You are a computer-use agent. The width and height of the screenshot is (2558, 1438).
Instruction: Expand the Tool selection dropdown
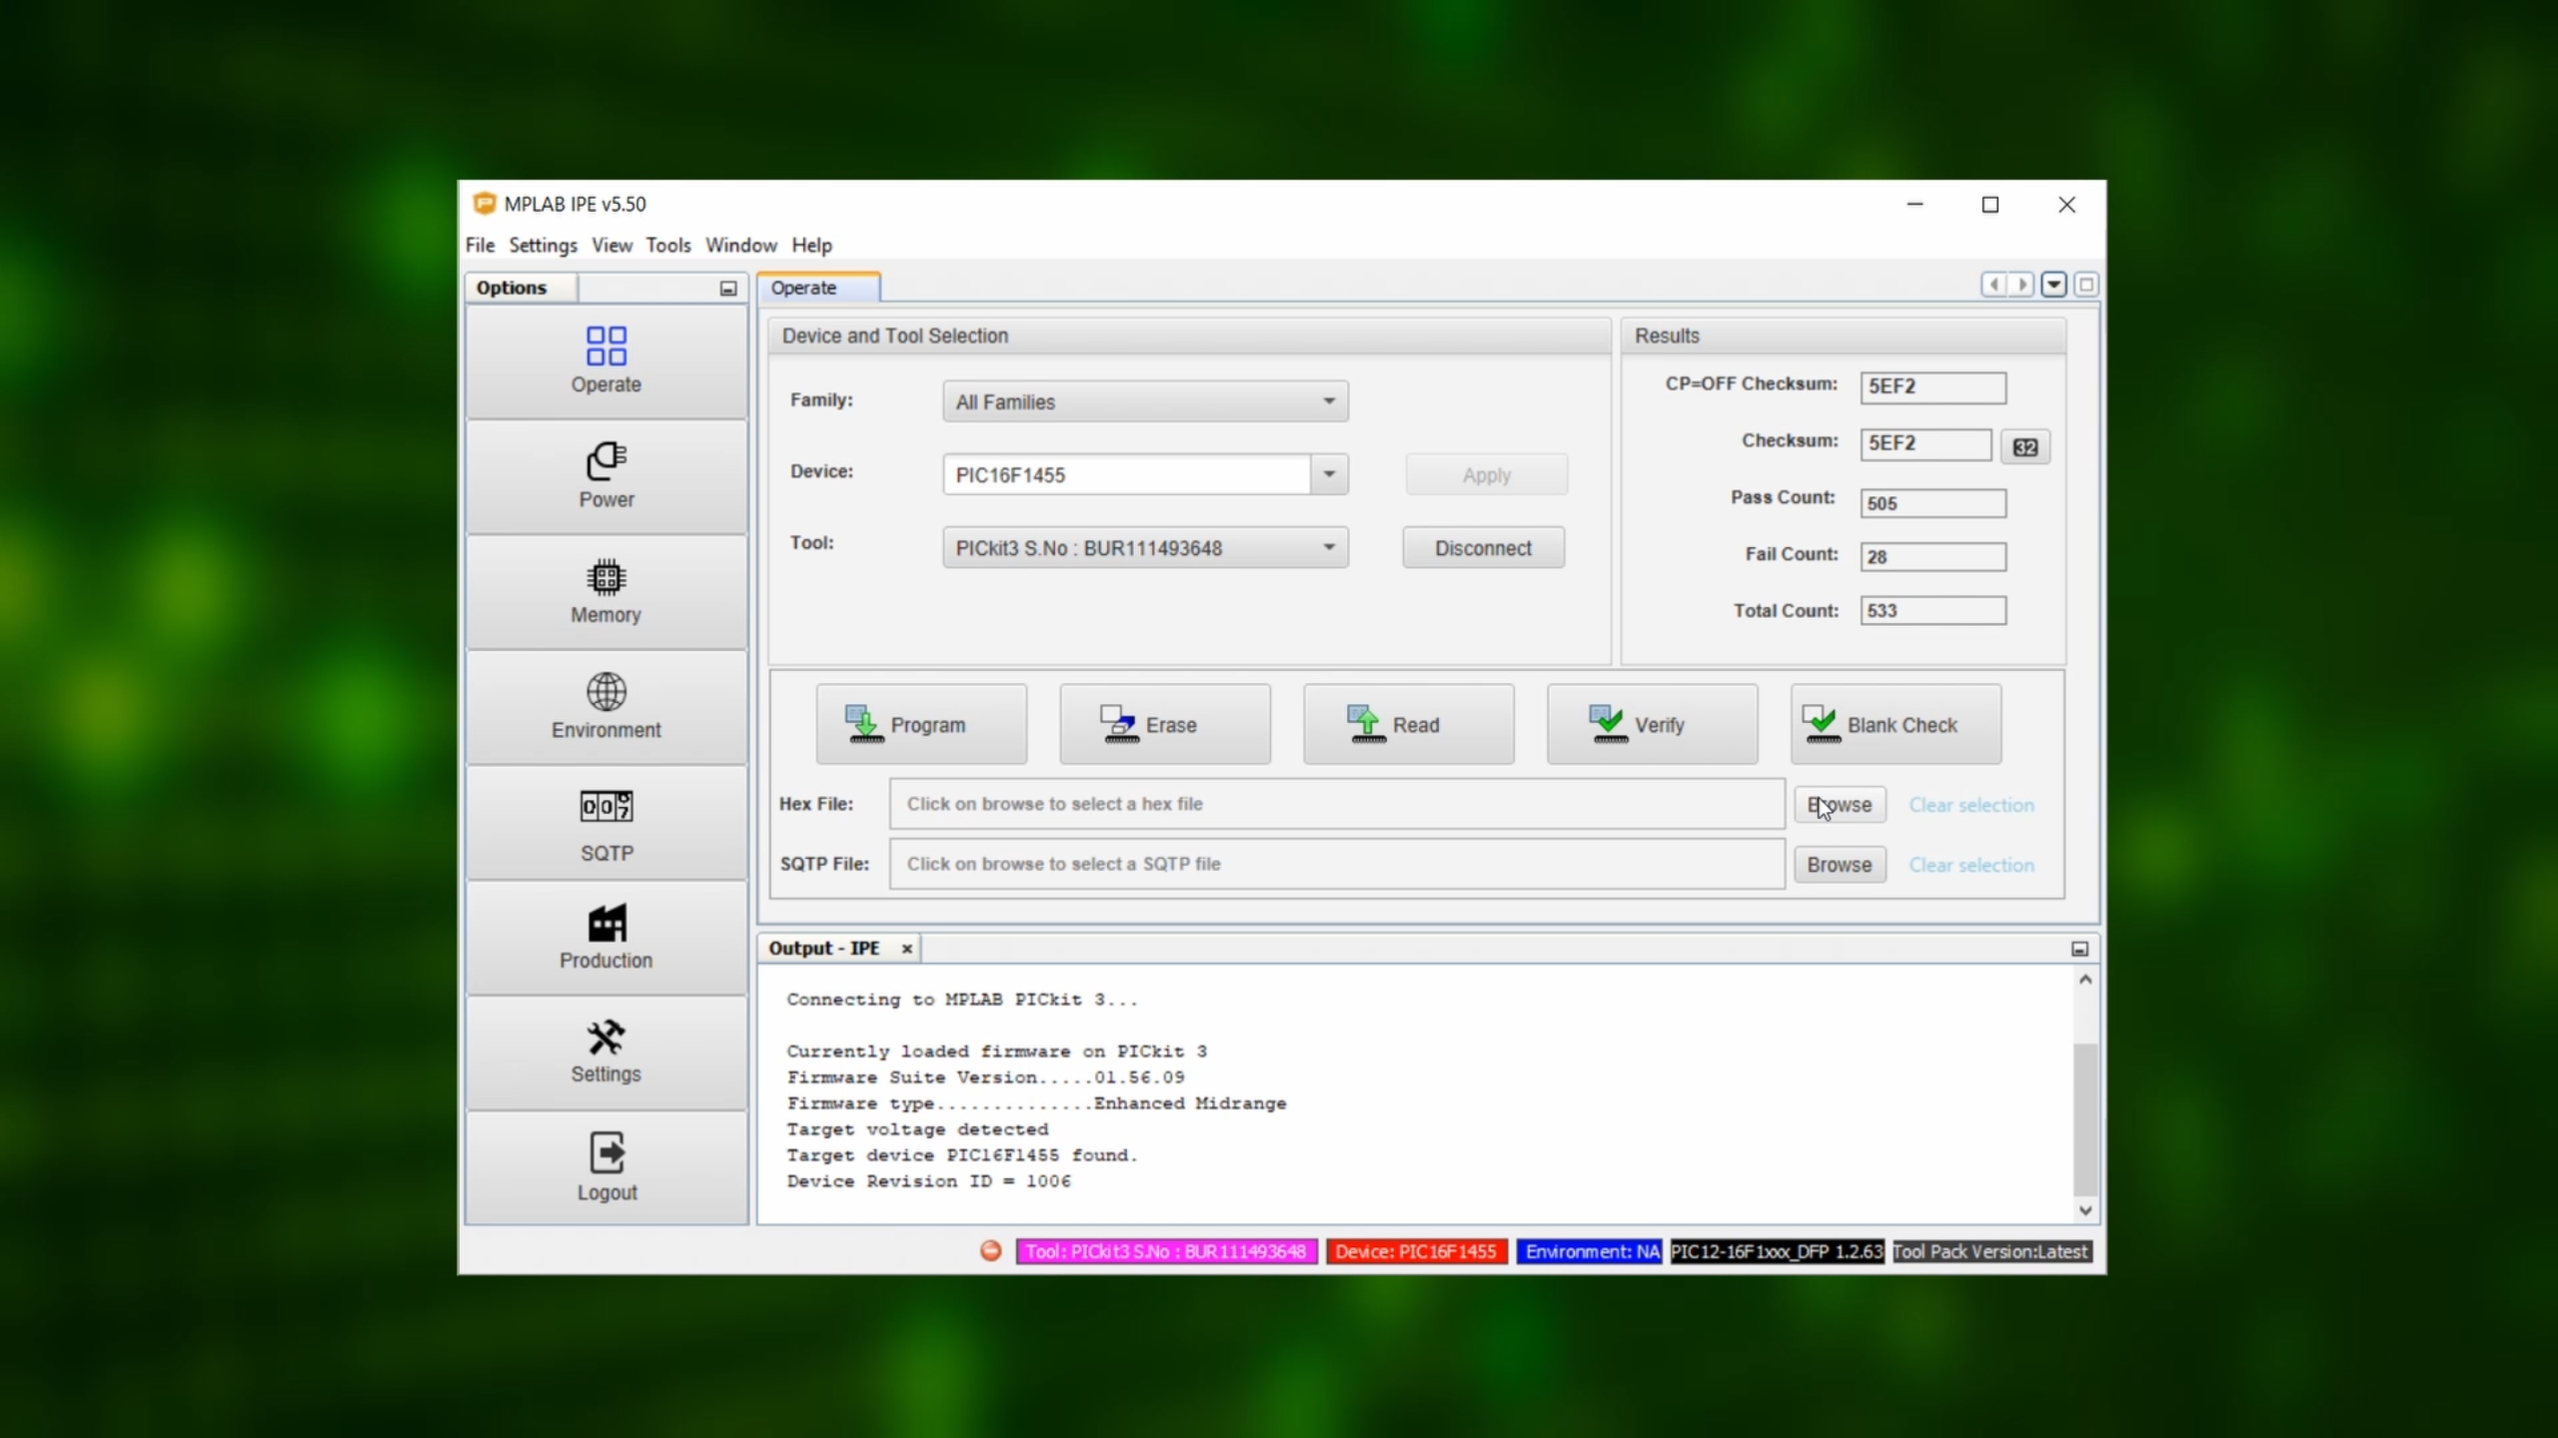(x=1328, y=547)
